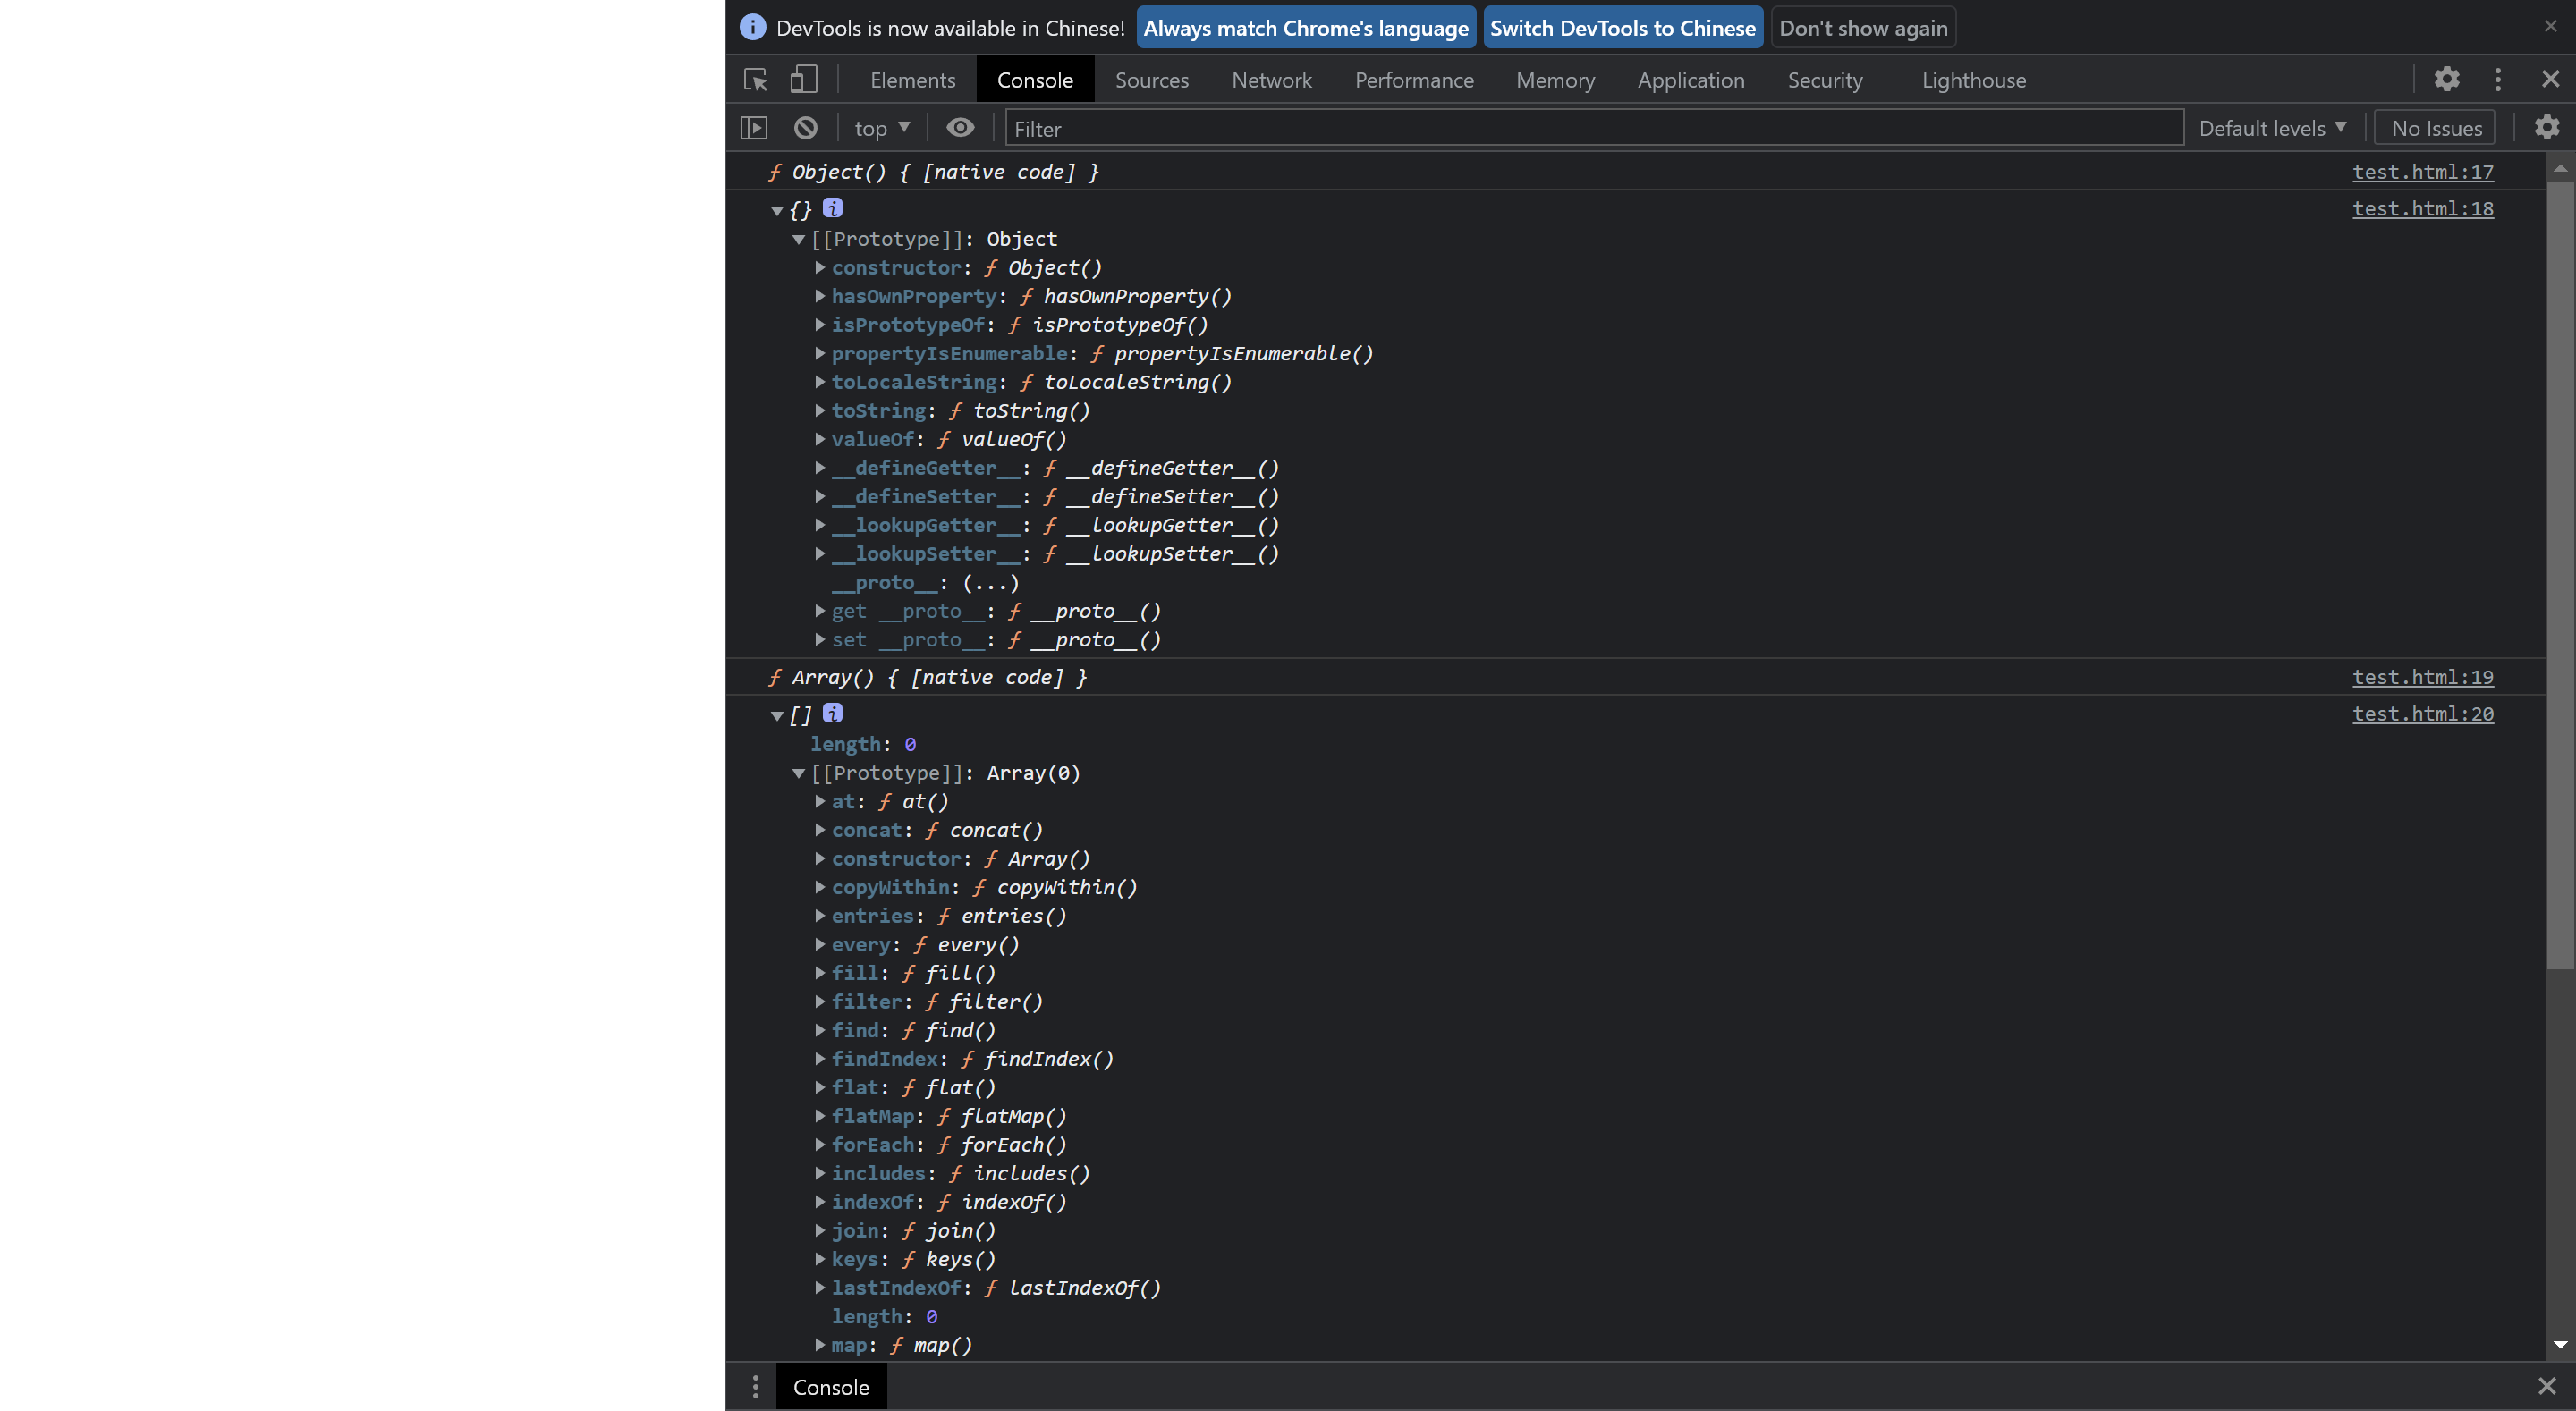Open the drawer three-dot menu
The height and width of the screenshot is (1411, 2576).
pos(755,1386)
